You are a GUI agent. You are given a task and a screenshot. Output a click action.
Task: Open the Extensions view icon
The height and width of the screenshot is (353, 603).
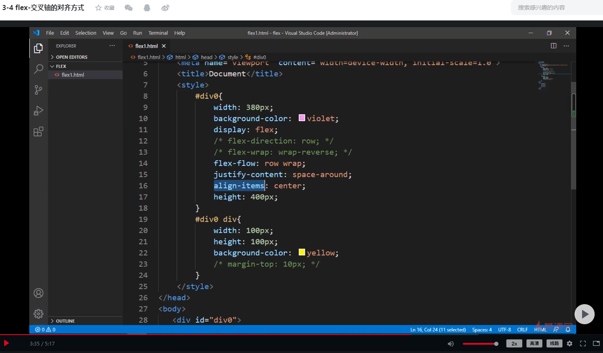[38, 132]
